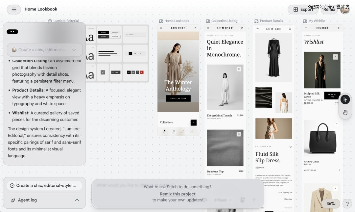Viewport: 355px width, 212px height.
Task: Click the Export button
Action: click(303, 10)
